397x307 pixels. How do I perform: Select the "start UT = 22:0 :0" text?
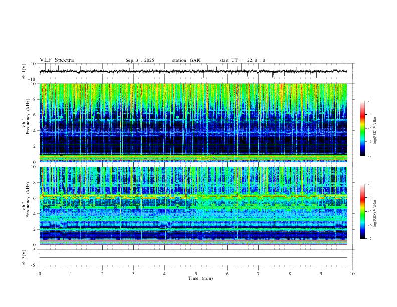pyautogui.click(x=242, y=60)
